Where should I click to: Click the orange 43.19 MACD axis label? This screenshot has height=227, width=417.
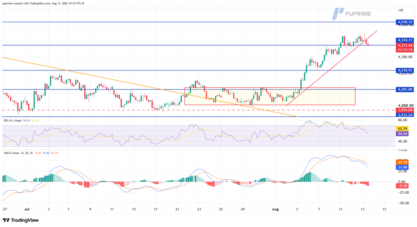tap(402, 162)
